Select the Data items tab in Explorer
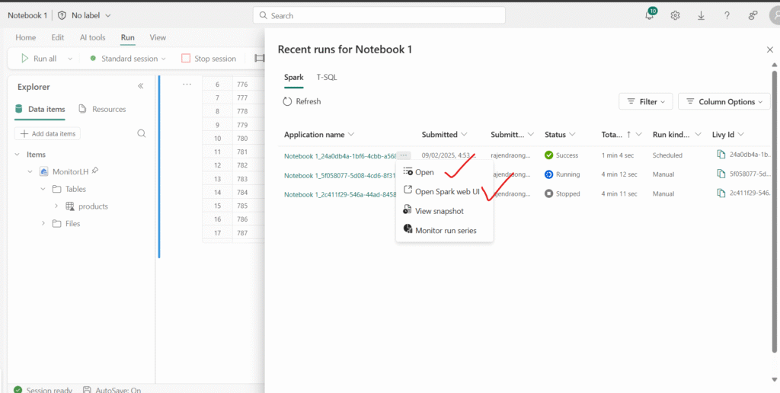 (40, 109)
